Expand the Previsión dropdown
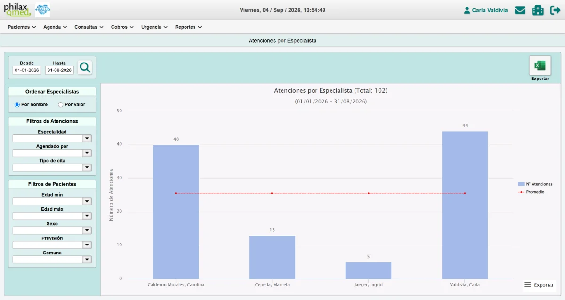This screenshot has width=565, height=300. pos(52,245)
